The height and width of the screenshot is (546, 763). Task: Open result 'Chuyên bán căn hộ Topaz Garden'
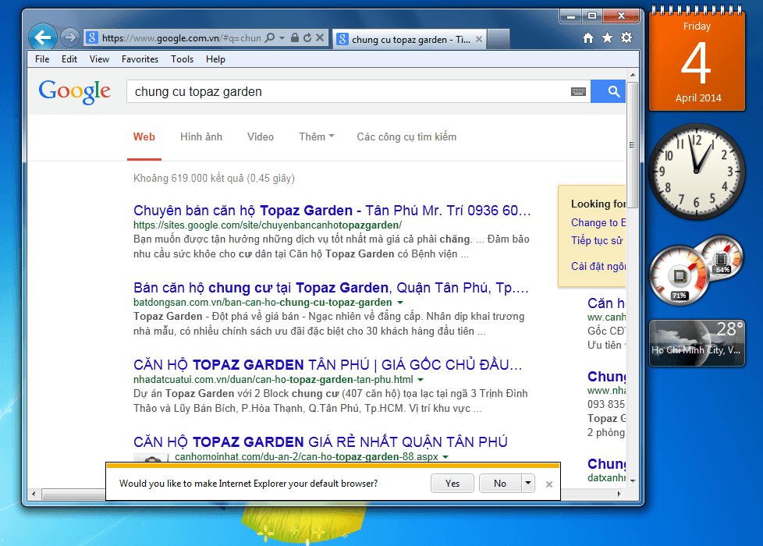tap(332, 211)
